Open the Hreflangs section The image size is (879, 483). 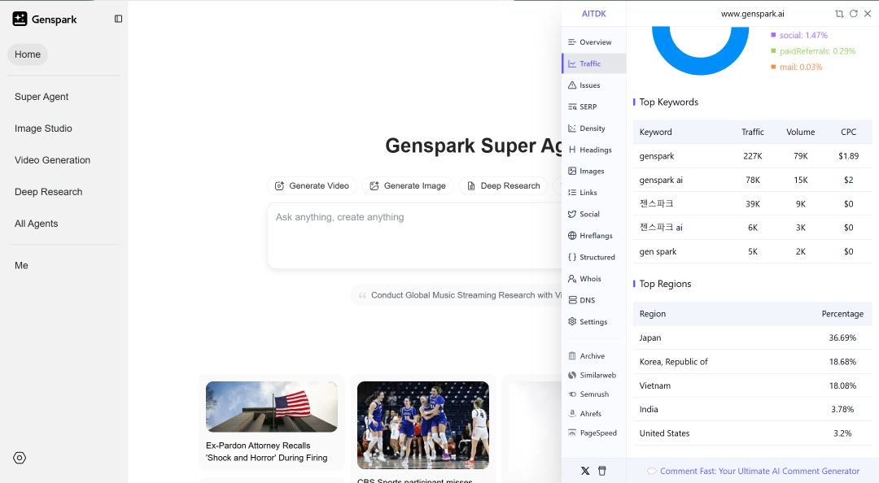tap(593, 235)
